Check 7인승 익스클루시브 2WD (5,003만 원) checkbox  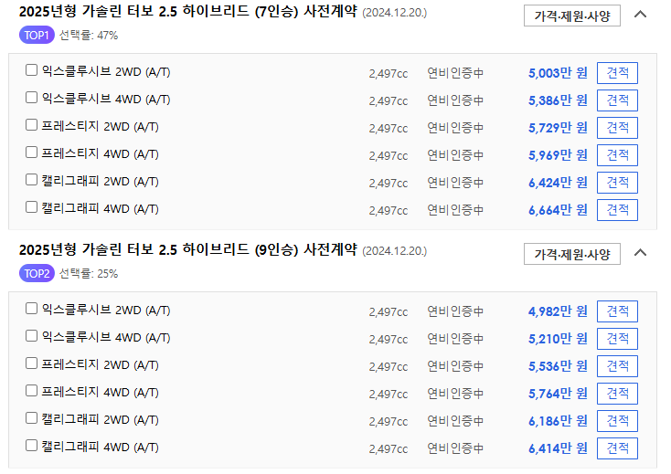coord(31,69)
